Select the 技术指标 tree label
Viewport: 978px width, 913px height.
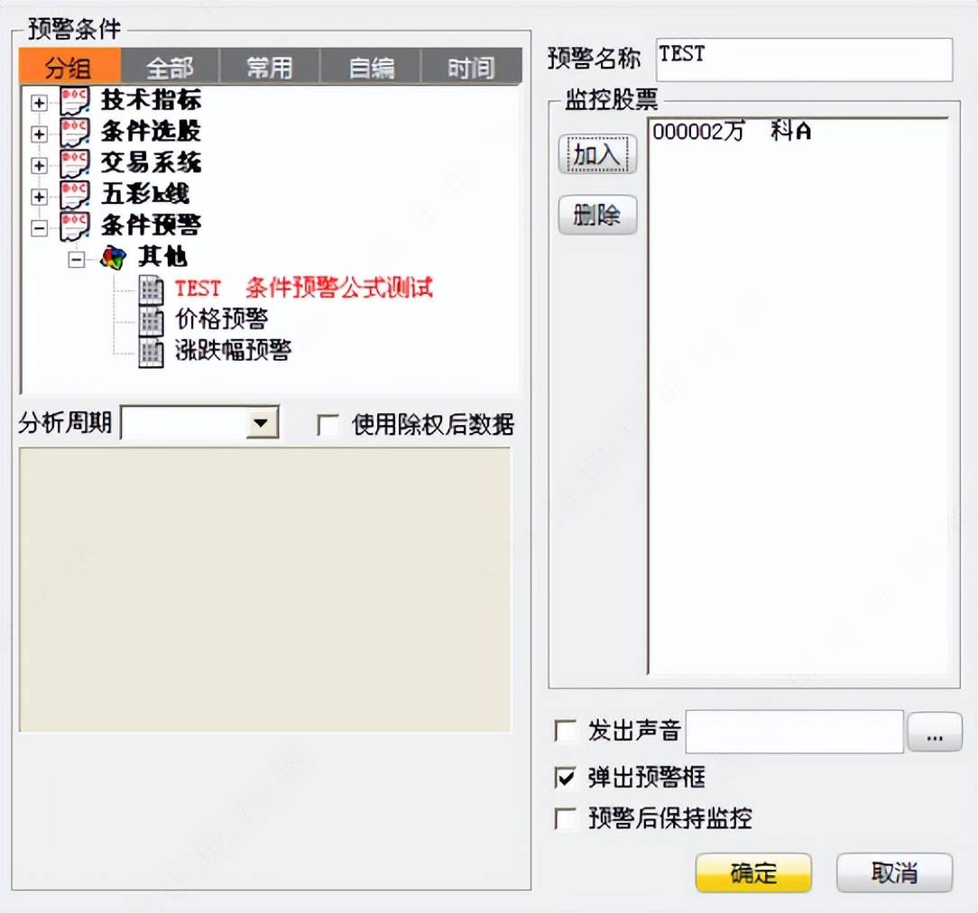[151, 100]
